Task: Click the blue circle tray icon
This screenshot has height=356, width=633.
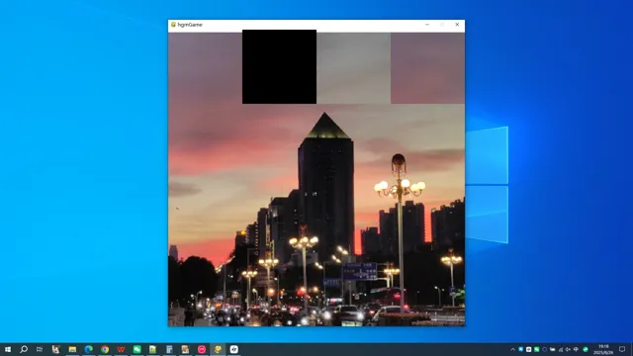Action: click(545, 349)
